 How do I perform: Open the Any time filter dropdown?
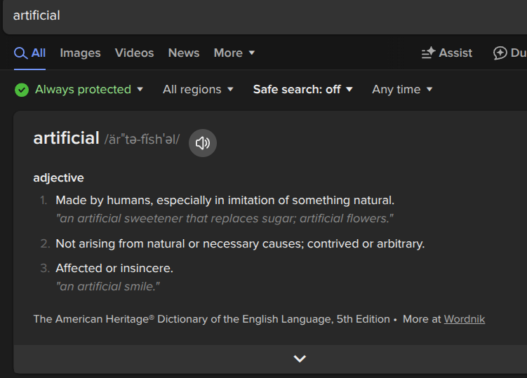pyautogui.click(x=402, y=90)
